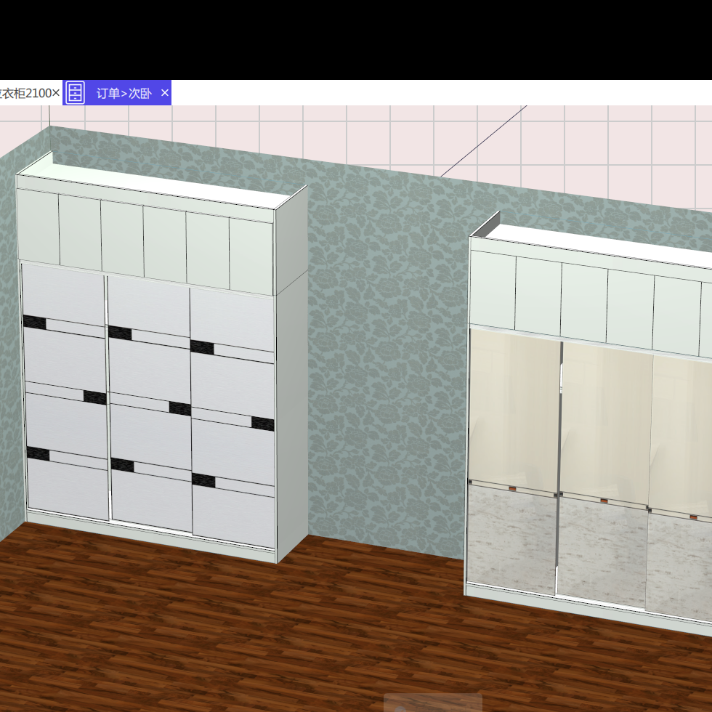This screenshot has width=712, height=712.
Task: Click the drawer cabinet icon on the active tab
Action: pyautogui.click(x=76, y=93)
